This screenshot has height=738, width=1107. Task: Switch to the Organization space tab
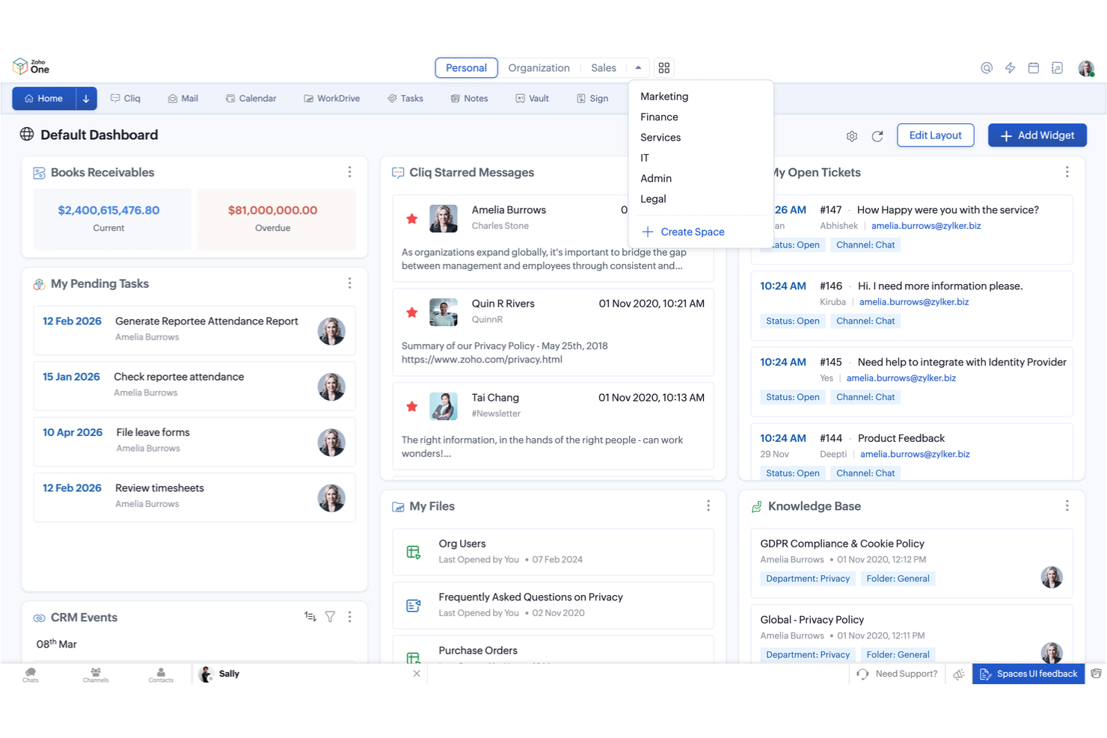pos(539,68)
